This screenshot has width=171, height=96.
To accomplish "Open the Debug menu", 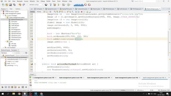I will (43, 1).
